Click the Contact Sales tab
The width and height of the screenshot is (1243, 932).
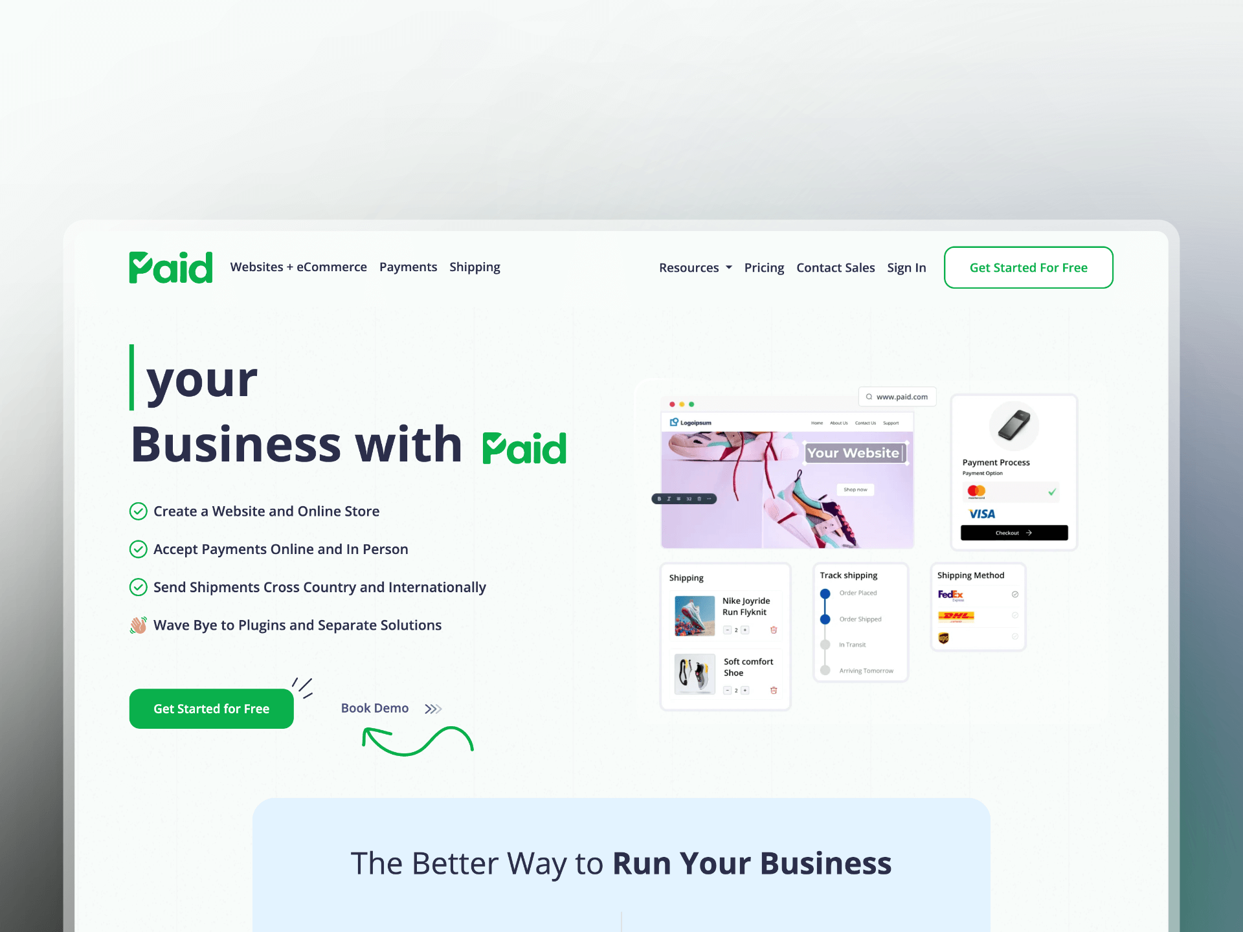835,267
